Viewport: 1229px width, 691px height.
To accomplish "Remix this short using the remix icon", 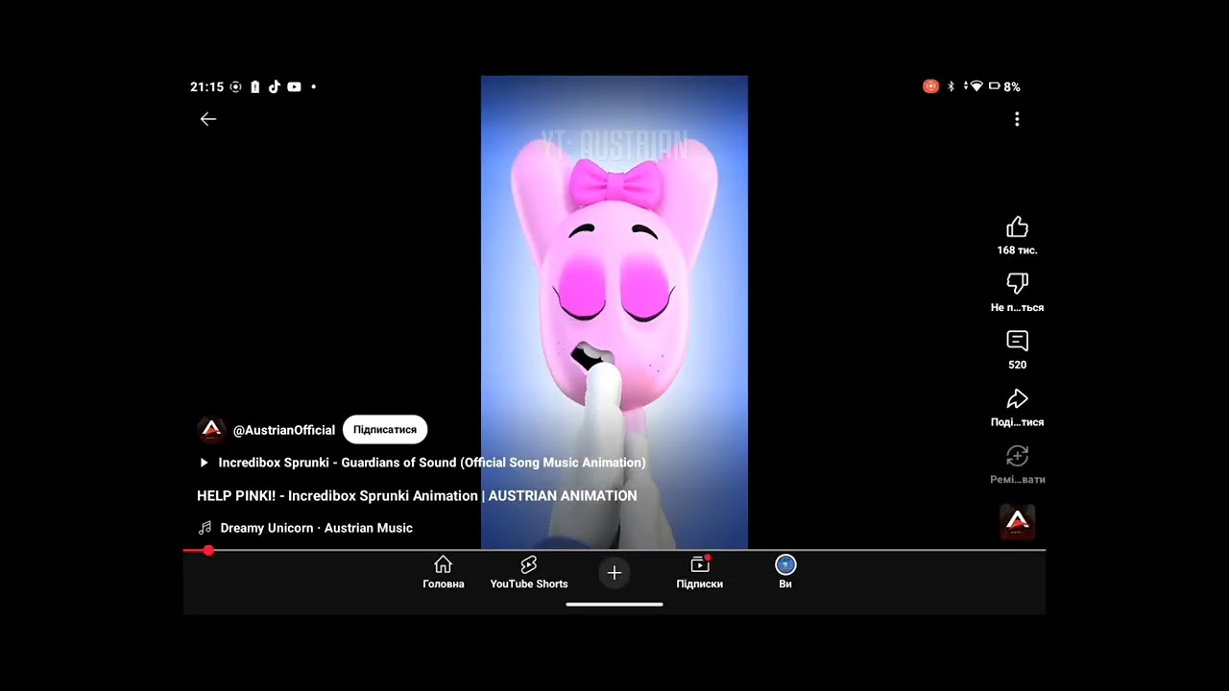I will point(1017,456).
